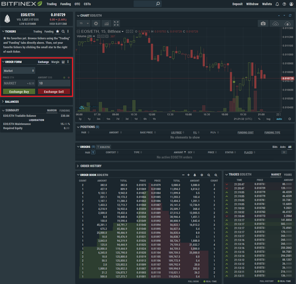This screenshot has width=296, height=284.
Task: Click Exchange Sell button
Action: [54, 91]
